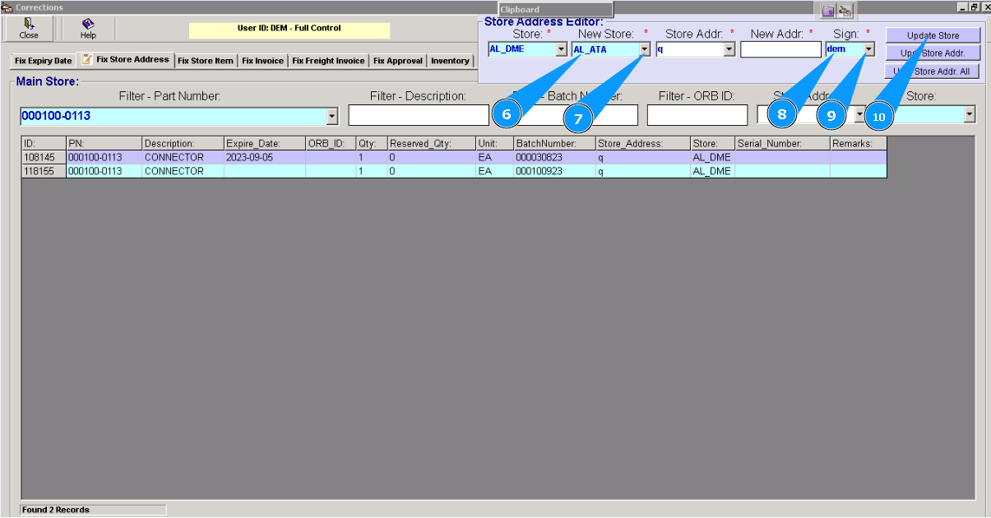Image resolution: width=991 pixels, height=518 pixels.
Task: Click the small icon right of purple folder
Action: [x=845, y=11]
